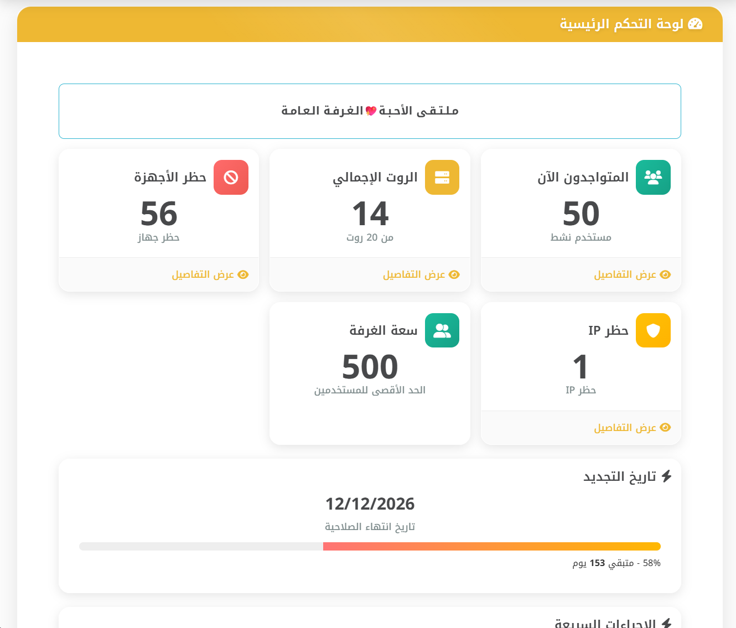
Task: Click the bolt icon beside الإجراءات السريعة
Action: coord(666,624)
